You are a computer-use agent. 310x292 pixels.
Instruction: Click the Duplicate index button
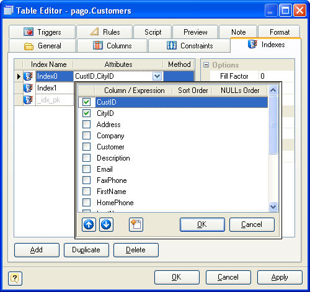(86, 250)
